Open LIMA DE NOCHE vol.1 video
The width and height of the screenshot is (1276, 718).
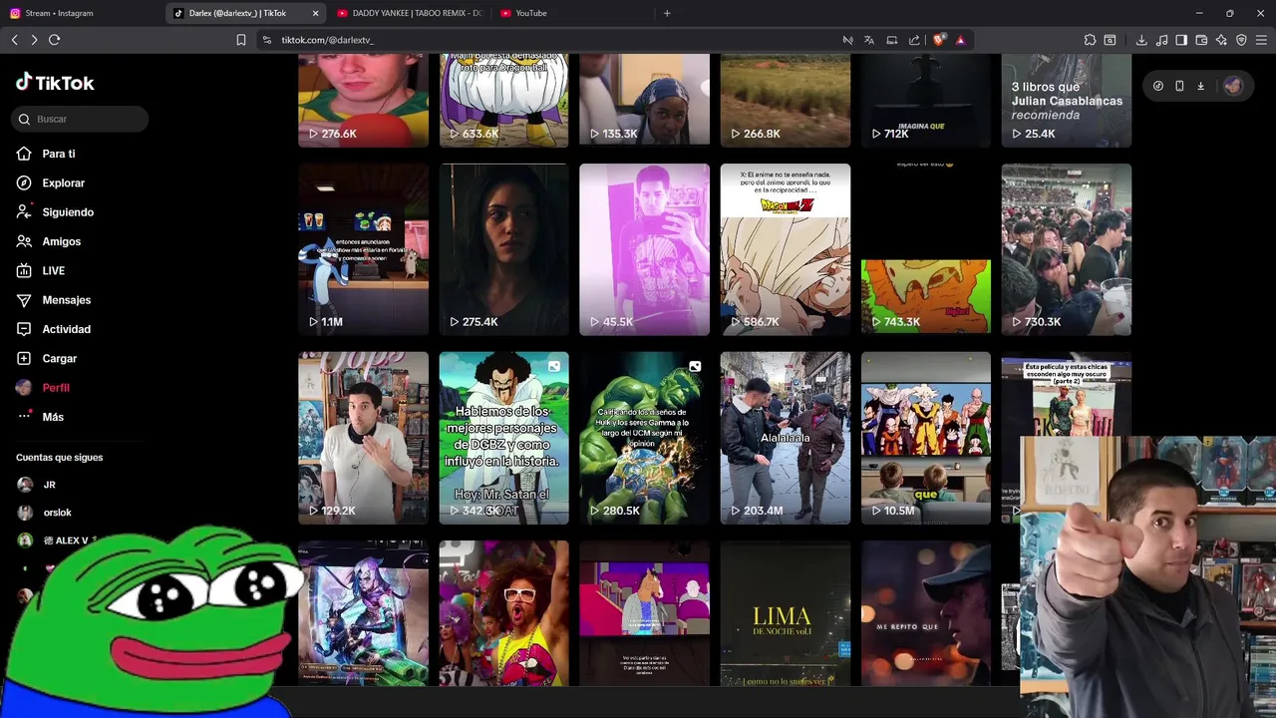pos(786,613)
